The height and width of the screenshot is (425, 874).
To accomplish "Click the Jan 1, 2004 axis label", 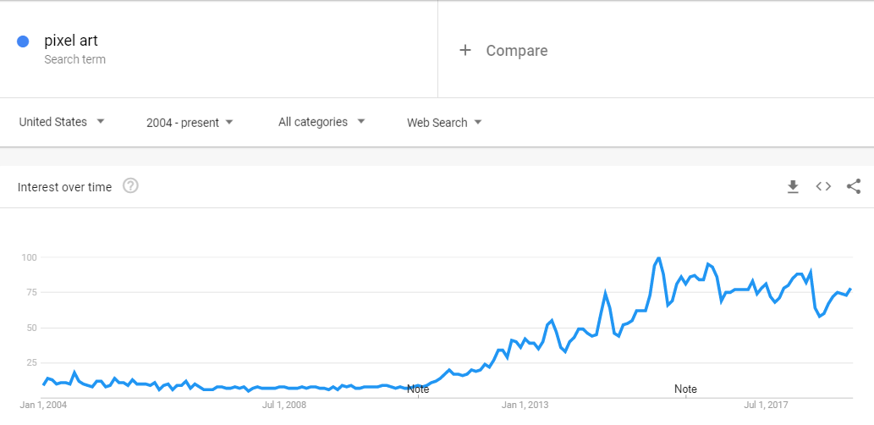I will tap(43, 405).
